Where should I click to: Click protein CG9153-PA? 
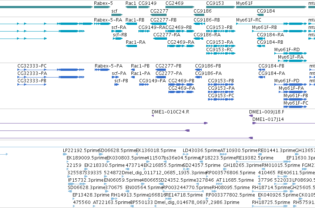(221, 88)
